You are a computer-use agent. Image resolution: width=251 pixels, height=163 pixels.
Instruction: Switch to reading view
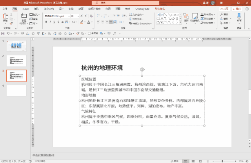coord(200,161)
